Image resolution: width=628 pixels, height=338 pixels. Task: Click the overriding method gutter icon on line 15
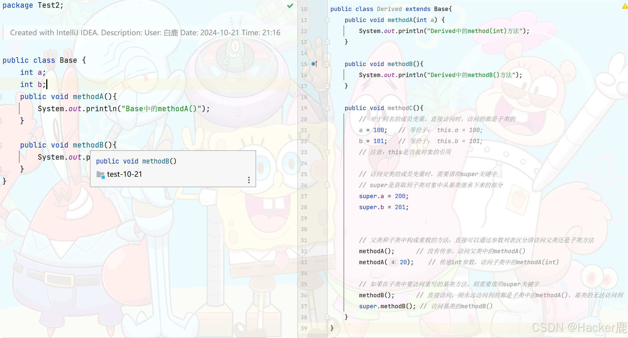(314, 64)
